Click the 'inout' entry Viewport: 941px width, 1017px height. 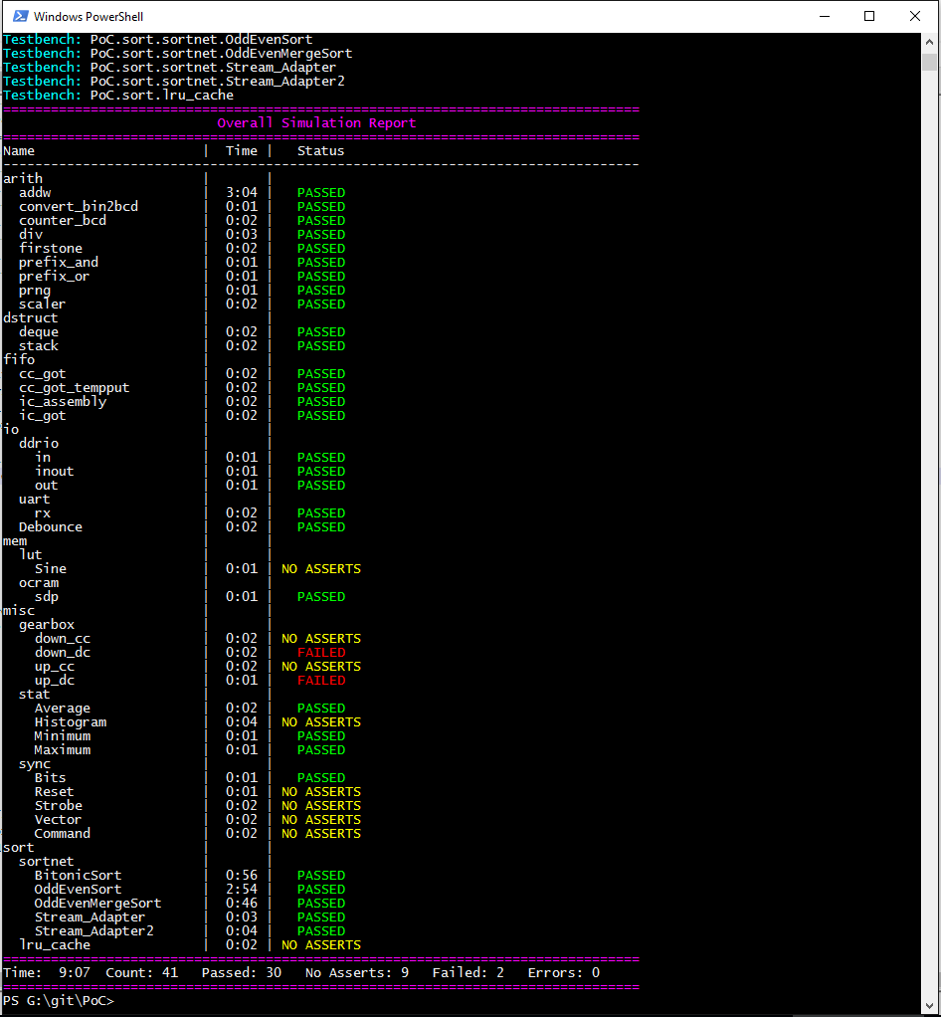55,472
